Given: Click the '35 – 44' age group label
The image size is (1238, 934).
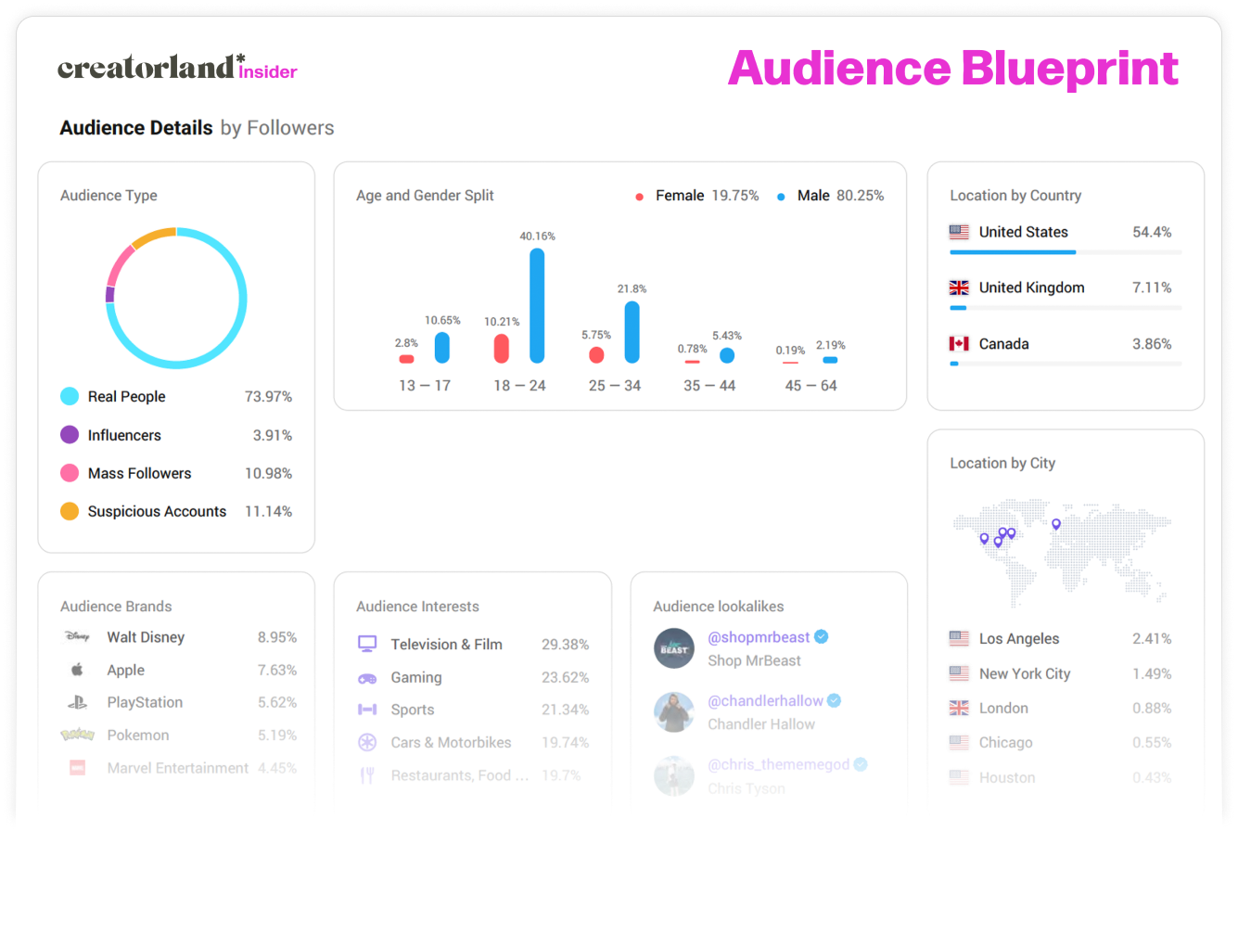Looking at the screenshot, I should click(709, 385).
